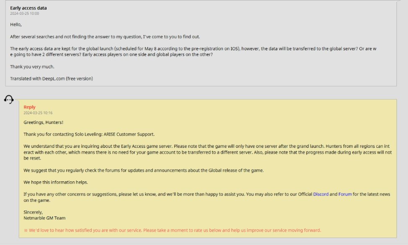Open the official Discord link

coord(320,194)
